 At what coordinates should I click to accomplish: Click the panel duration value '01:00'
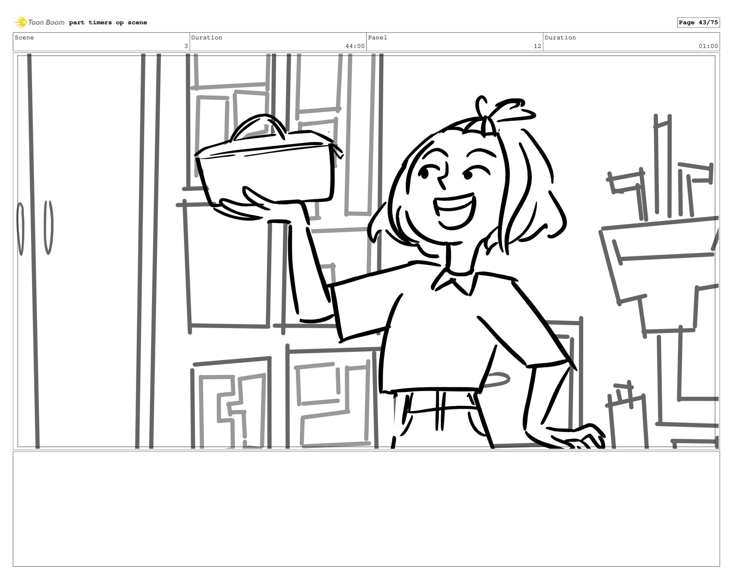point(708,46)
